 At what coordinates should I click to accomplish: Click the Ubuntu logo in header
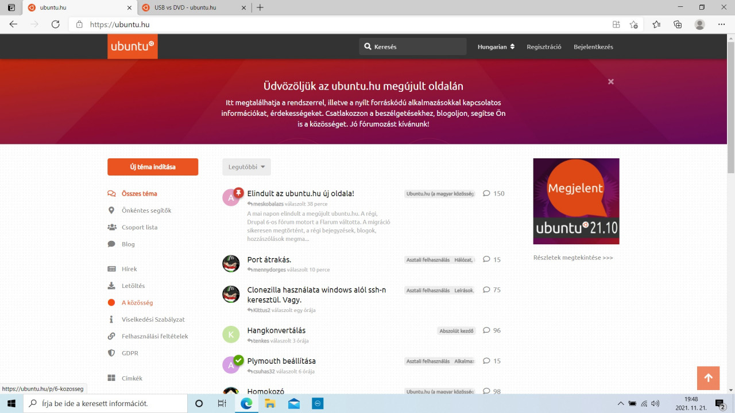132,46
